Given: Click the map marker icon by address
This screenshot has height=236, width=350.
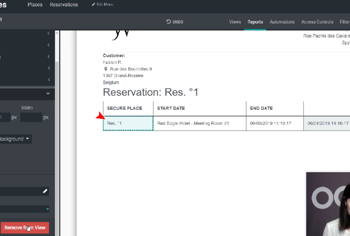Looking at the screenshot, I should [x=105, y=69].
